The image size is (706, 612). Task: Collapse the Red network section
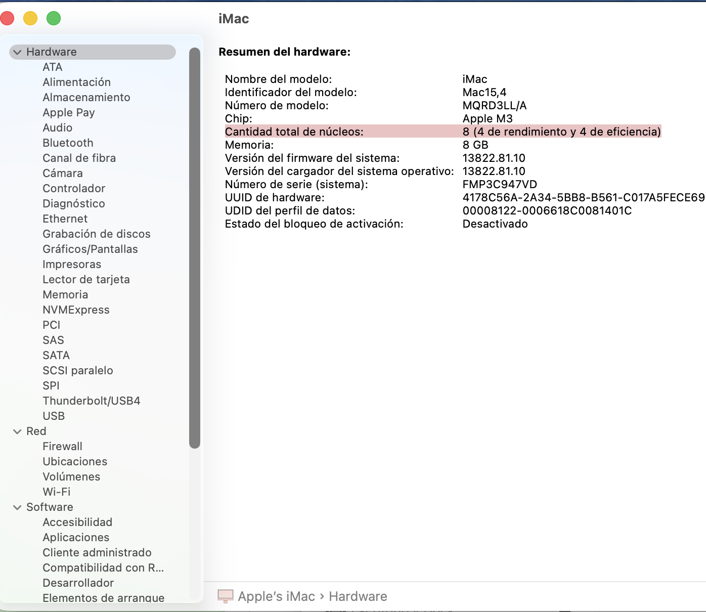tap(18, 431)
